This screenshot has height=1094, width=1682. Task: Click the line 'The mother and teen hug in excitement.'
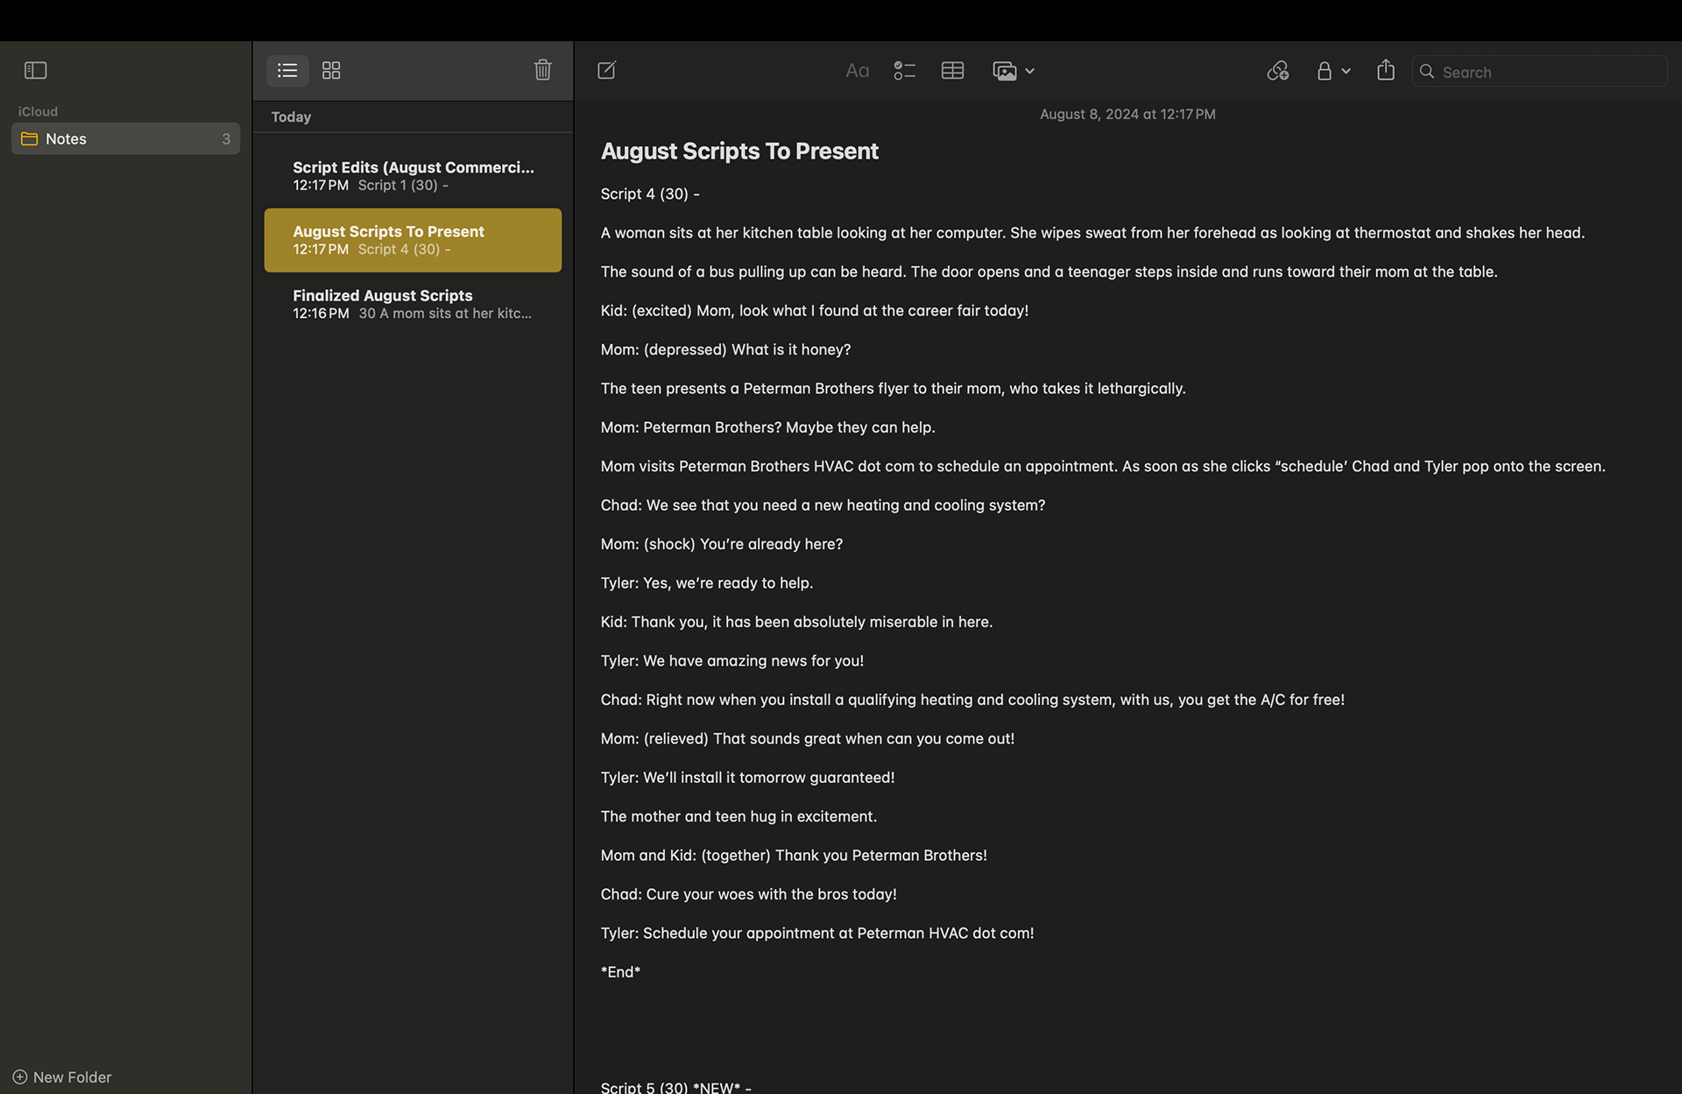coord(739,815)
